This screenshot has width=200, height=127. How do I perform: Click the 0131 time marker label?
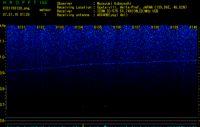[22, 27]
